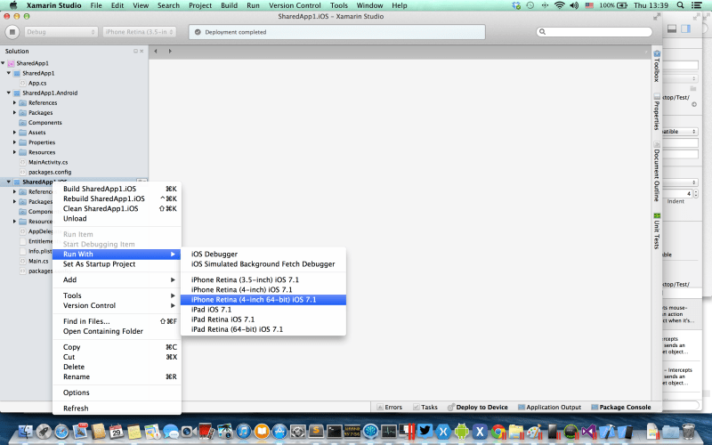Select the Components folder under SharedApp1.Android
Viewport: 712px width, 445px height.
pos(44,123)
